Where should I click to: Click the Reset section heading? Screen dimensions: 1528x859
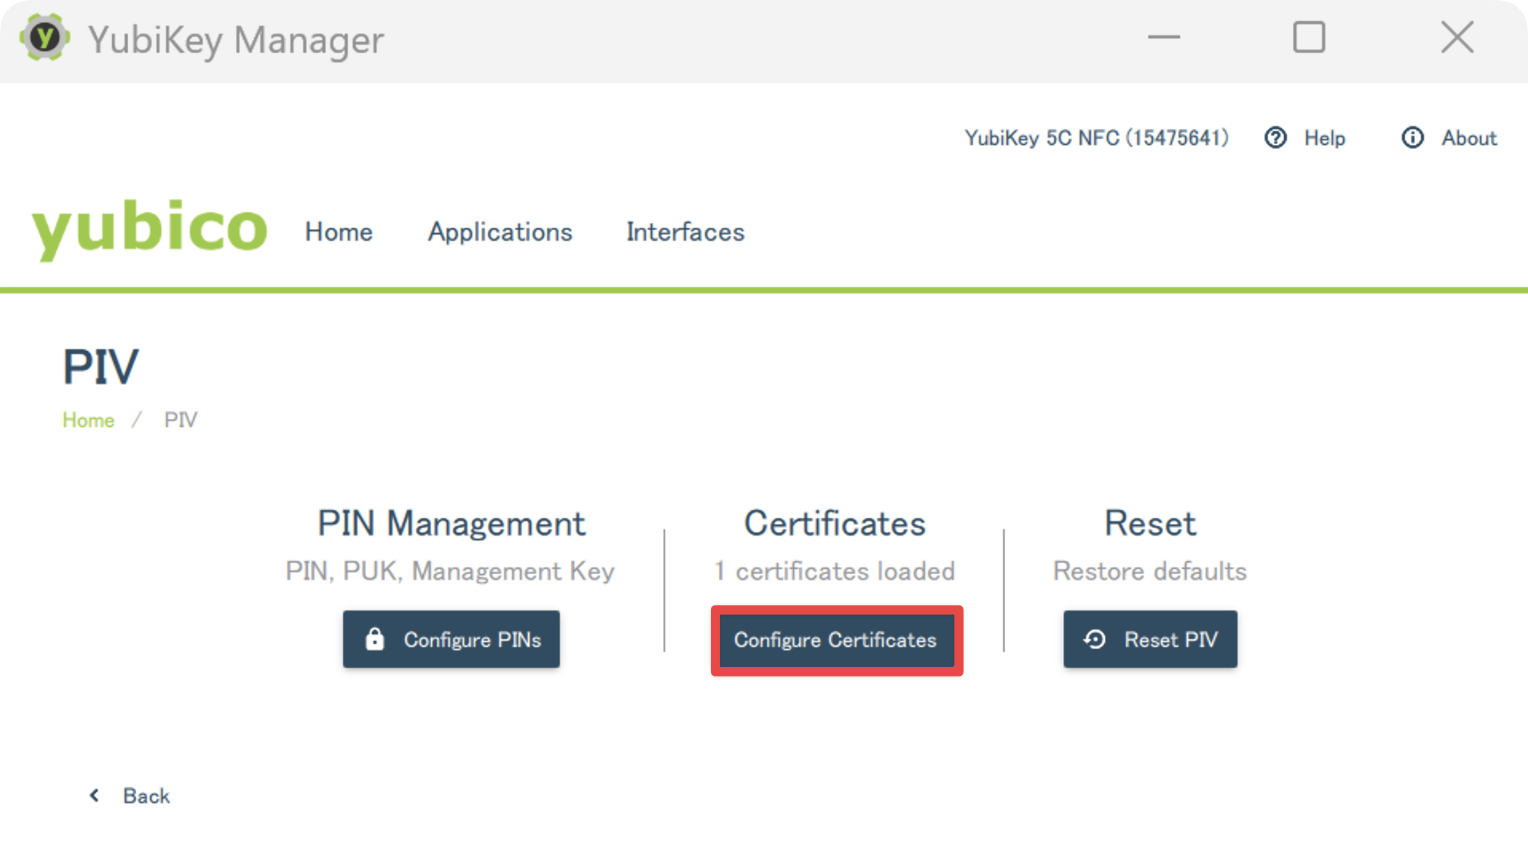[1150, 523]
